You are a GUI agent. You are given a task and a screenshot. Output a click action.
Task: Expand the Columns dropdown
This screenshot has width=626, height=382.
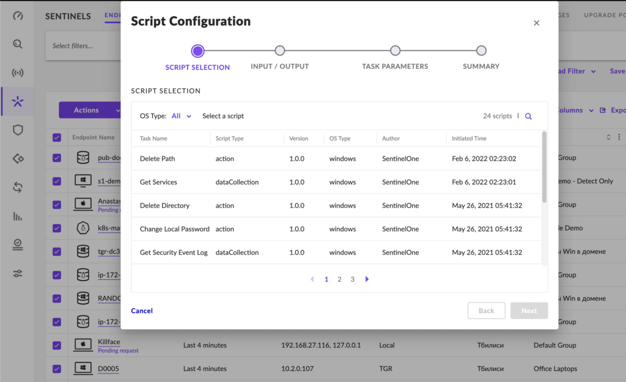[573, 110]
